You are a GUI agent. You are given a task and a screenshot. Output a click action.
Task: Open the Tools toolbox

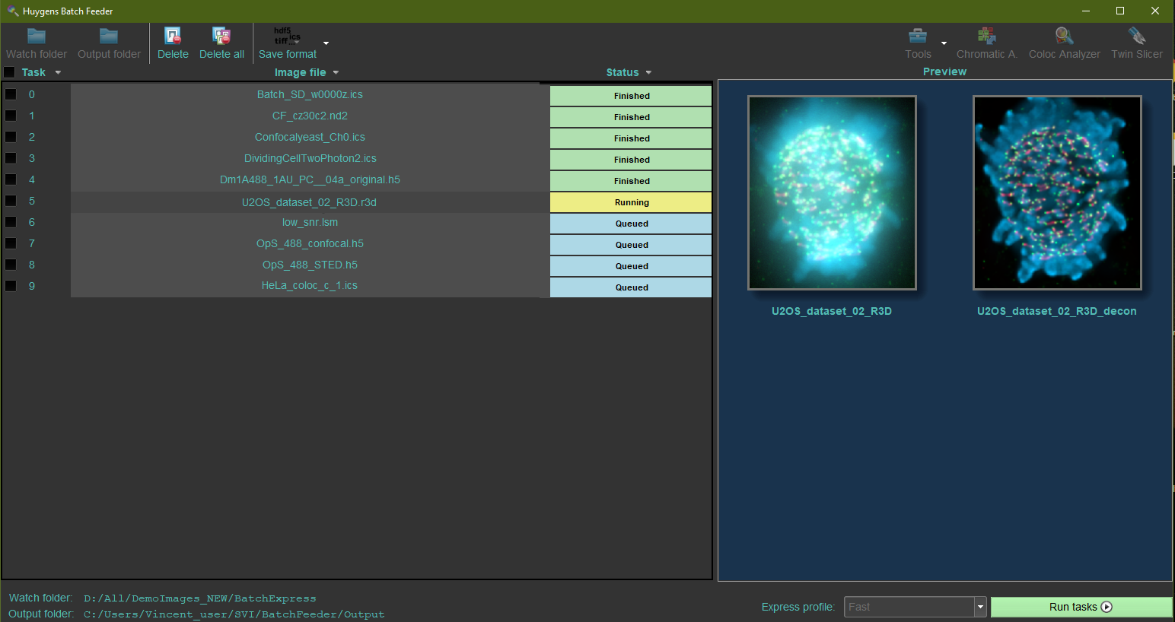tap(918, 43)
